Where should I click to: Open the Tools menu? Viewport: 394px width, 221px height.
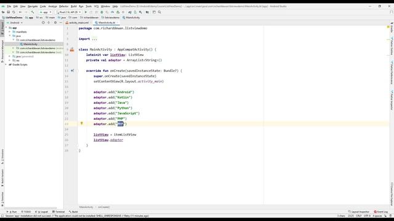pos(89,6)
